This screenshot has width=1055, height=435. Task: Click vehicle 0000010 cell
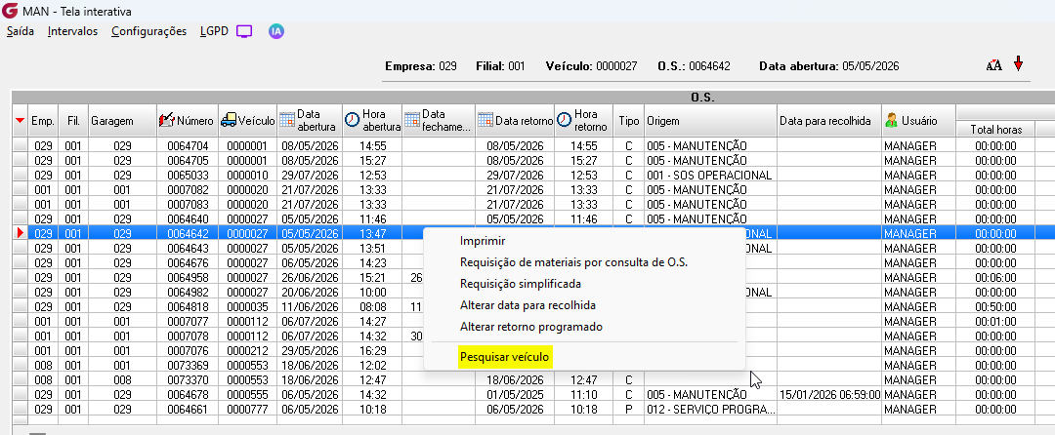coord(247,176)
